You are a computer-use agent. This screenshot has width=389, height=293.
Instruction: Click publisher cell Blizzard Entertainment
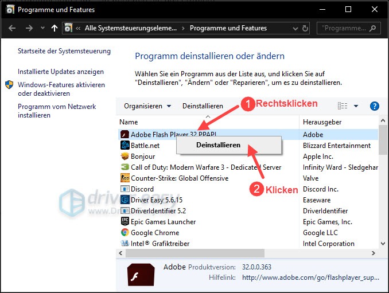coord(337,146)
